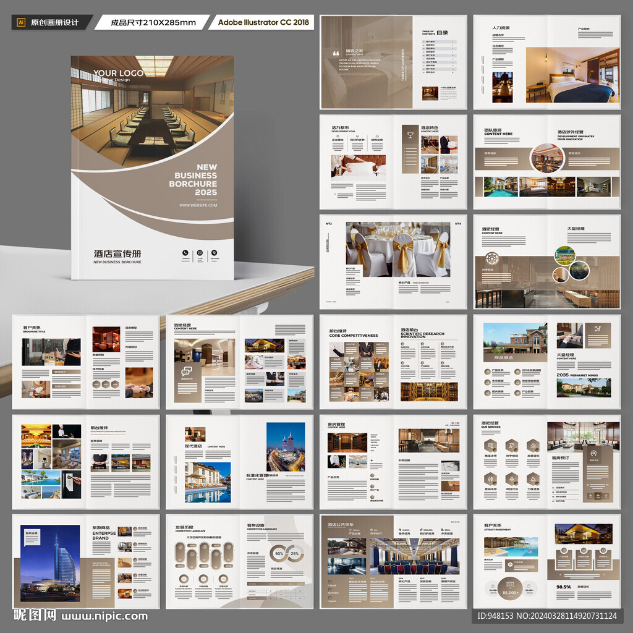Click the hexagon icon labeled 项目开发

click(512, 479)
